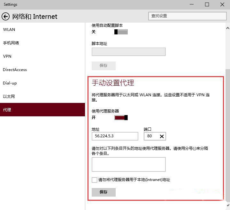The image size is (230, 210).
Task: Minimize the Settings window
Action: 192,4
